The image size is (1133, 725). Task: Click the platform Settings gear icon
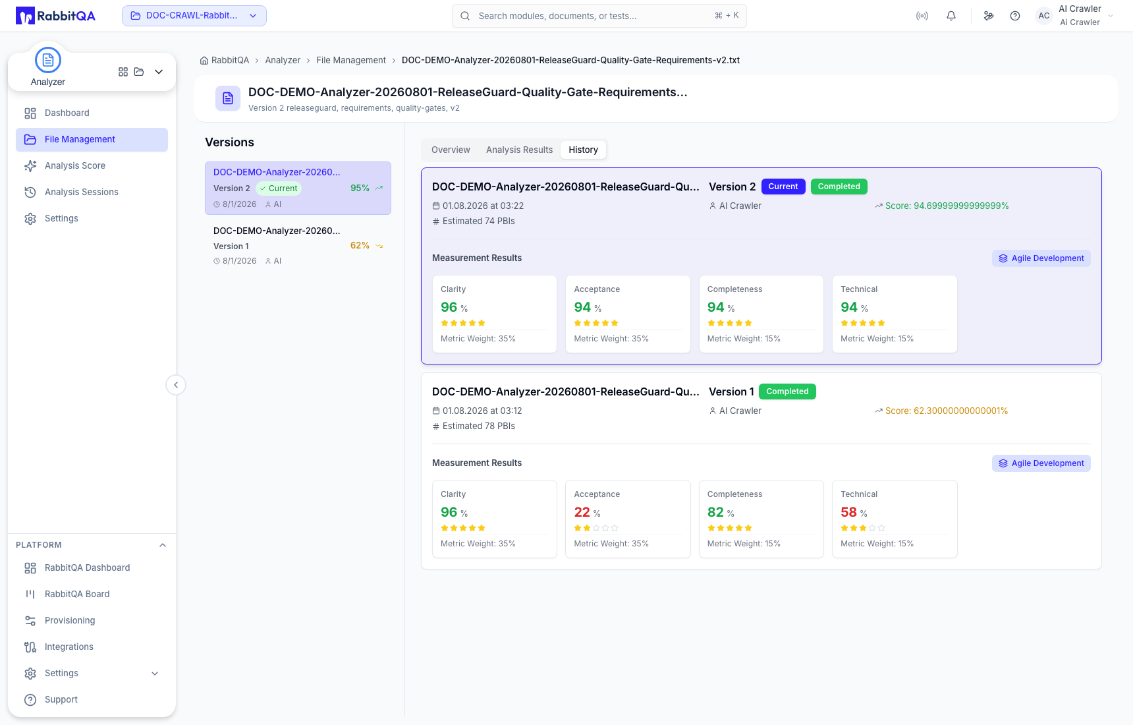tap(30, 674)
